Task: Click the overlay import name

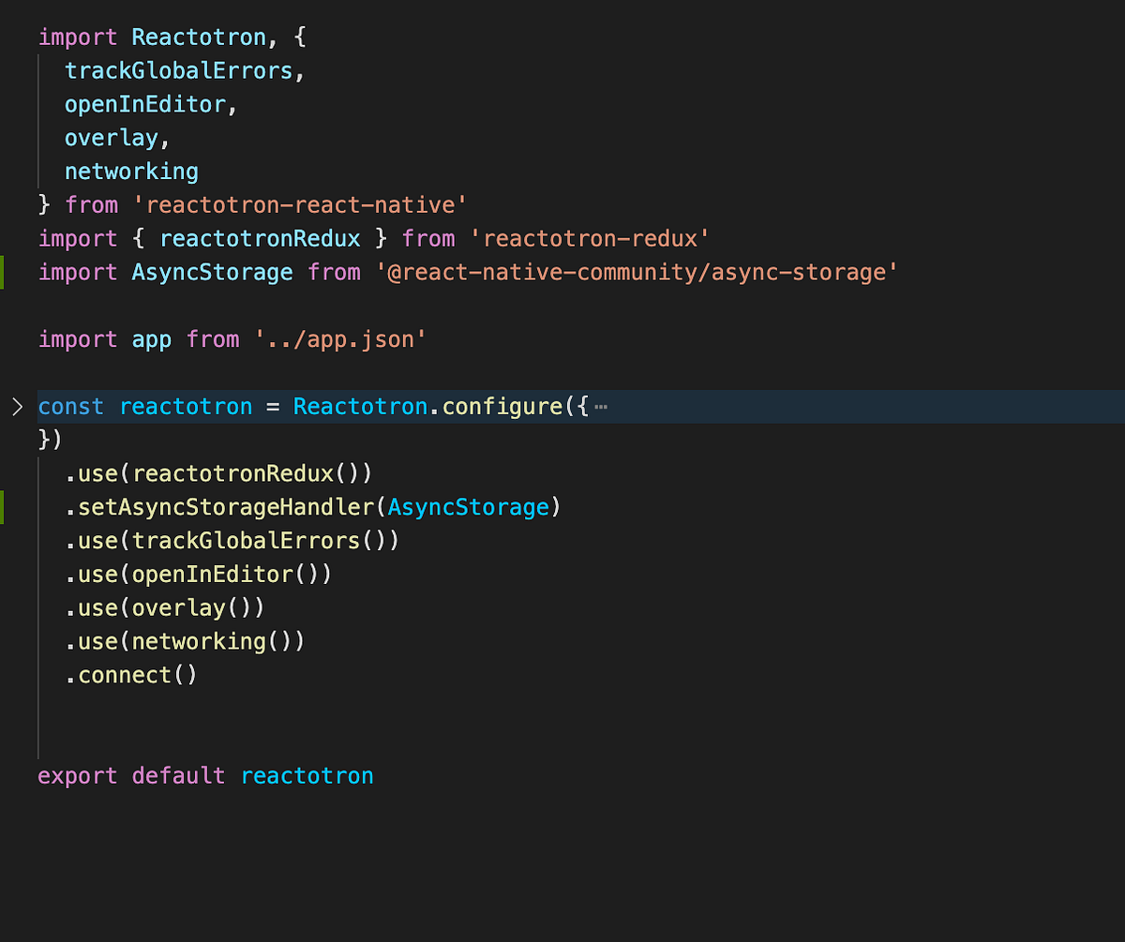Action: coord(111,137)
